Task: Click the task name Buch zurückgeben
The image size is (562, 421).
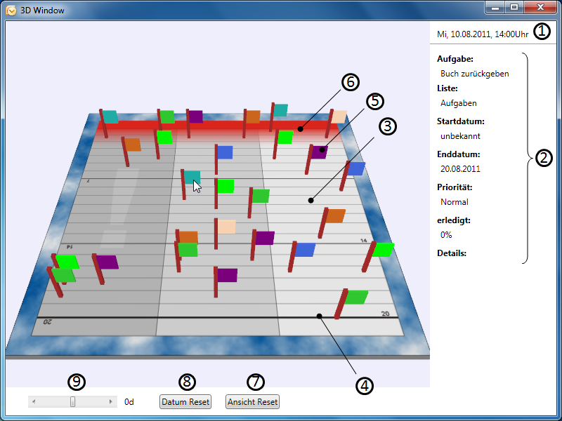Action: pos(474,73)
